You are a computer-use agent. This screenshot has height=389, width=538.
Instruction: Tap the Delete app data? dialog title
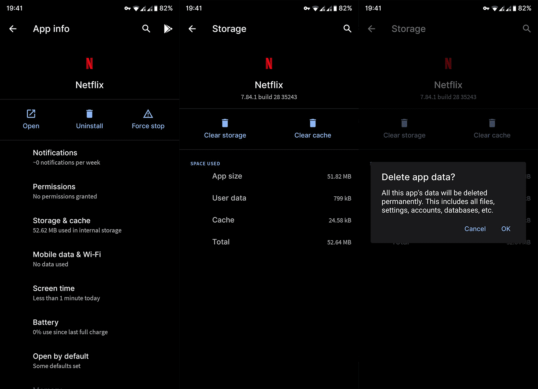(x=418, y=177)
